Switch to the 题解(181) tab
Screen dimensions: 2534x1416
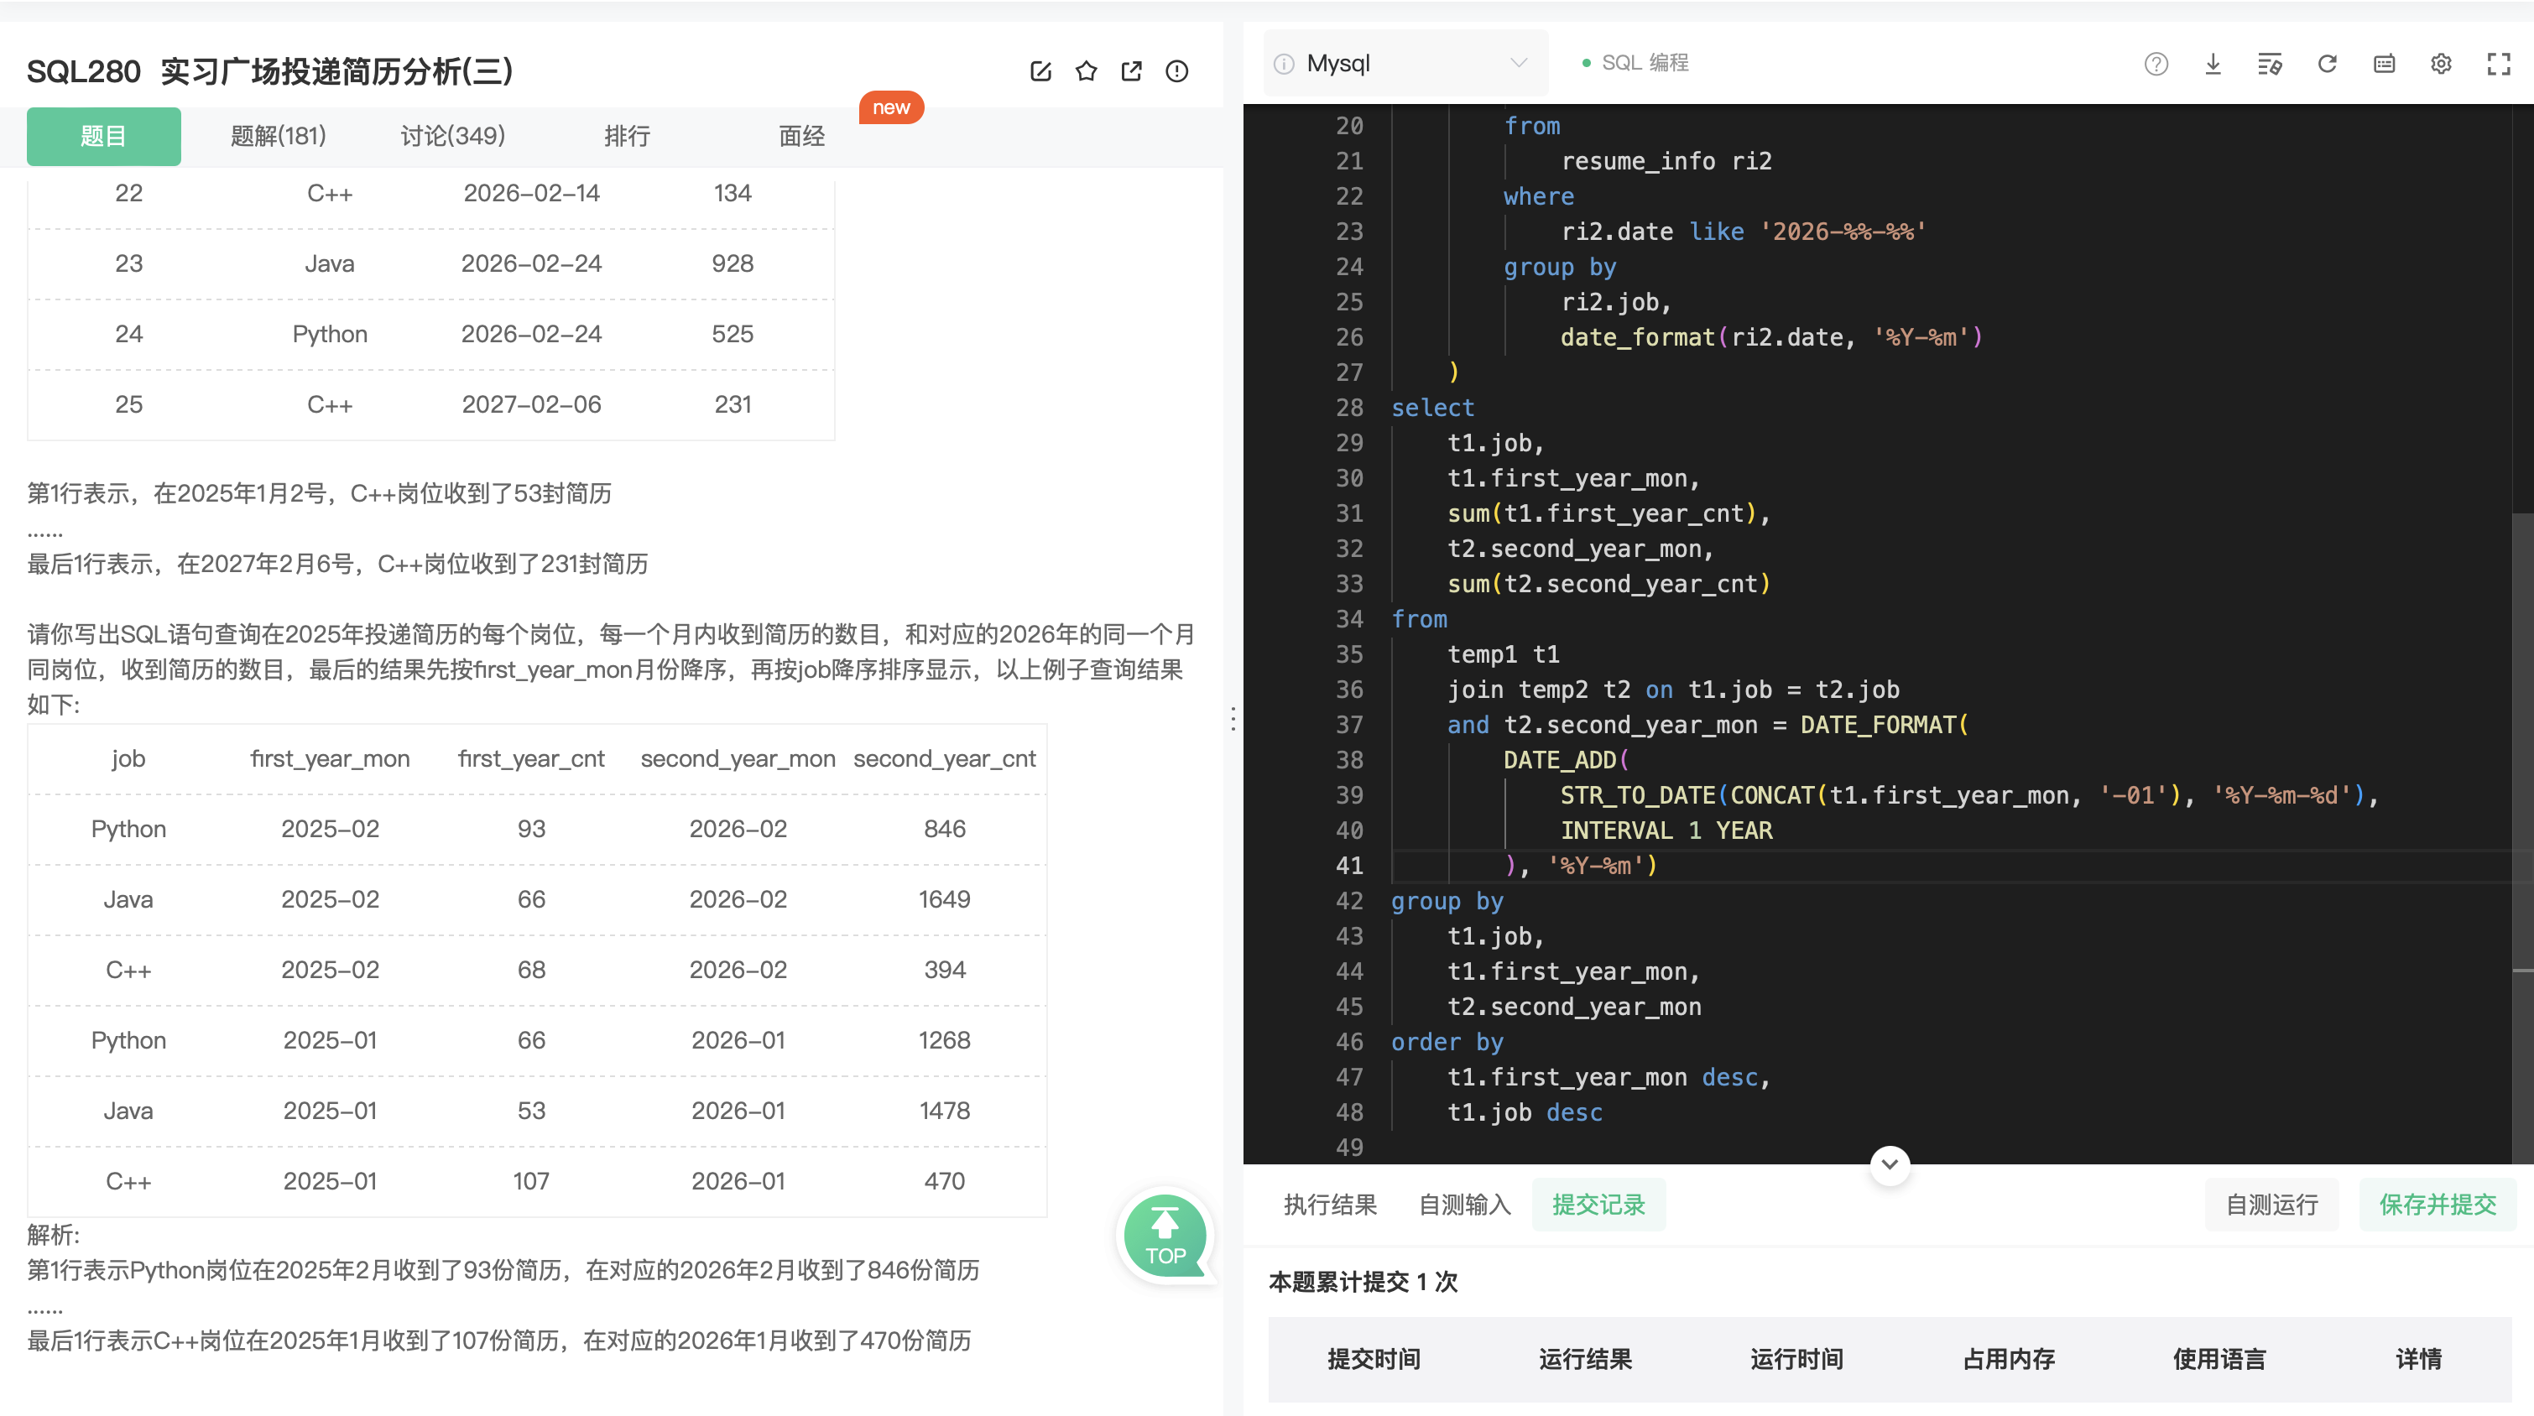(279, 136)
